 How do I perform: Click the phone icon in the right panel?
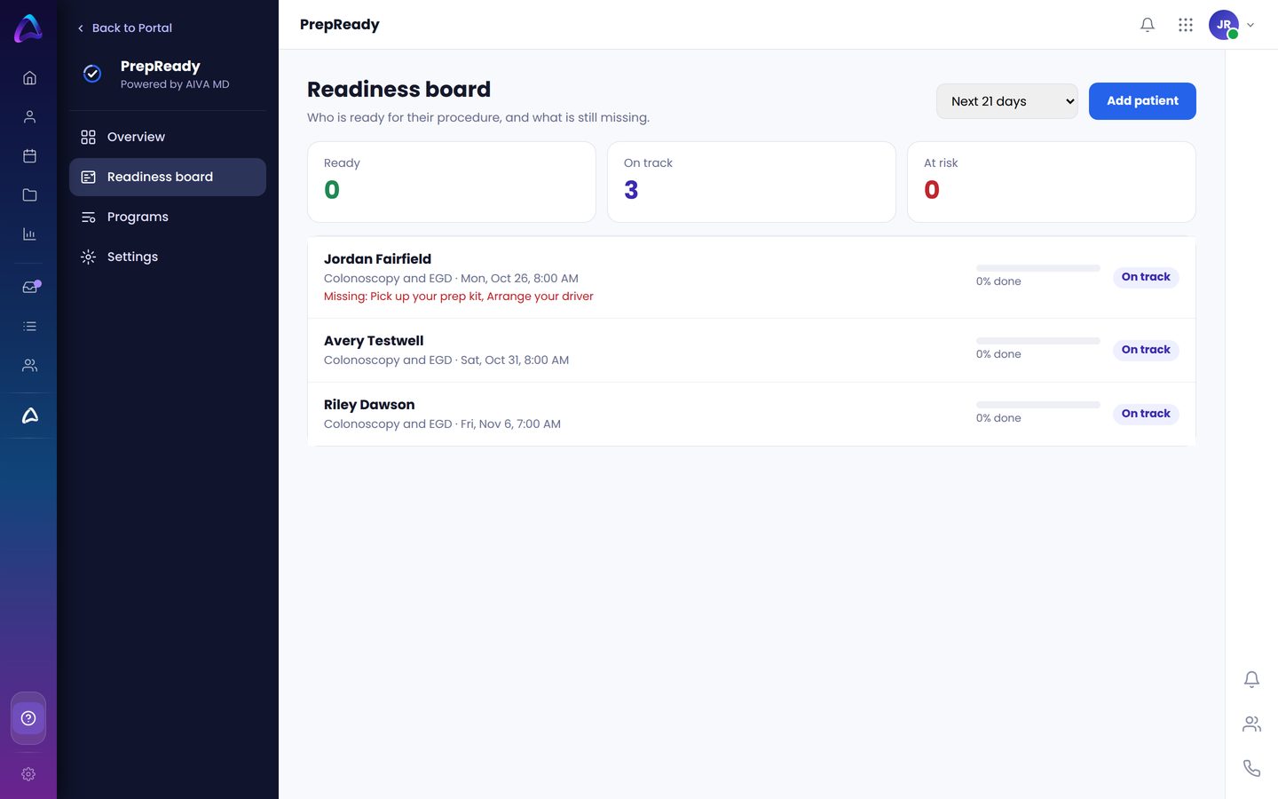[1251, 768]
